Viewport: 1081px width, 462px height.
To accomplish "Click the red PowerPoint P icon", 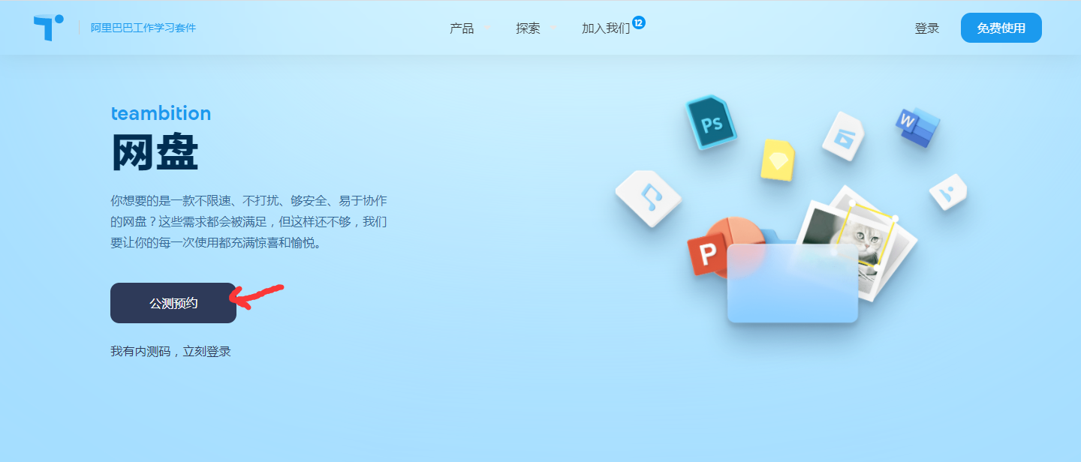I will pos(707,253).
